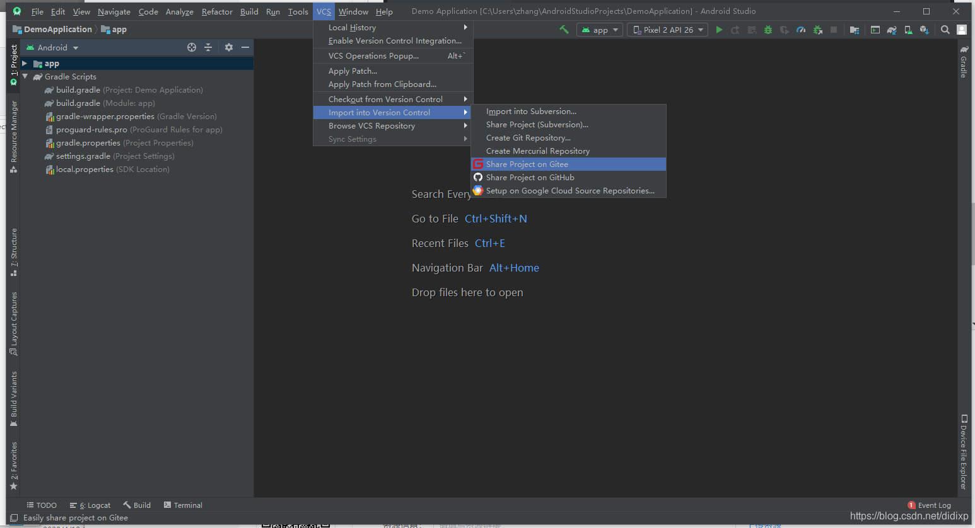This screenshot has height=528, width=975.
Task: Open the Refactor menu
Action: (x=217, y=11)
